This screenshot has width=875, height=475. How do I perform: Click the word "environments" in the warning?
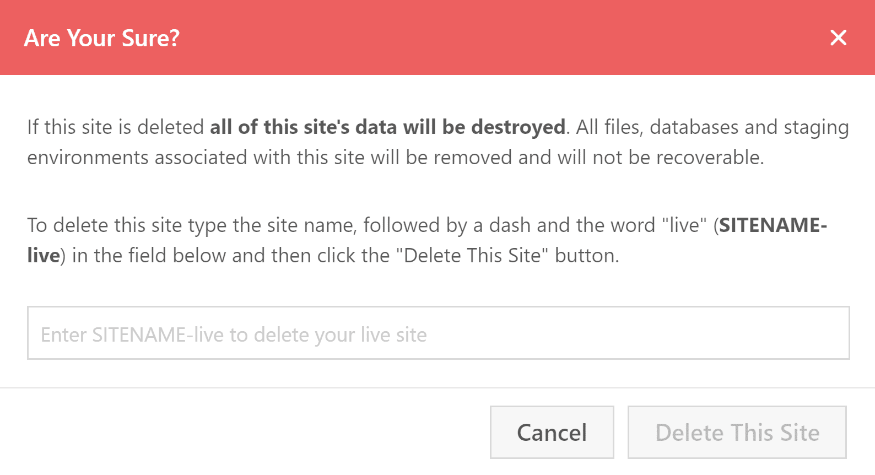[x=88, y=158]
